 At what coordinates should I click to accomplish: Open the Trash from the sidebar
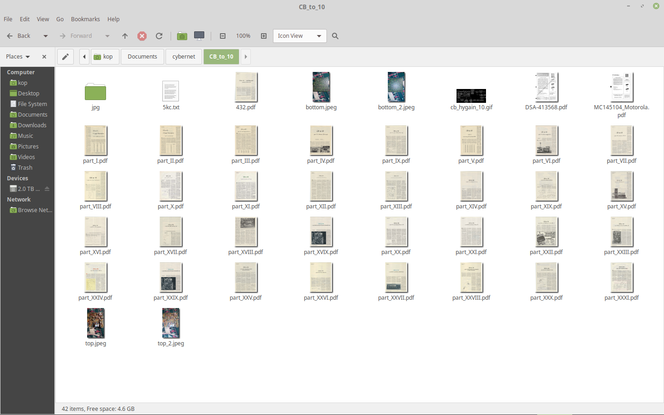click(25, 167)
